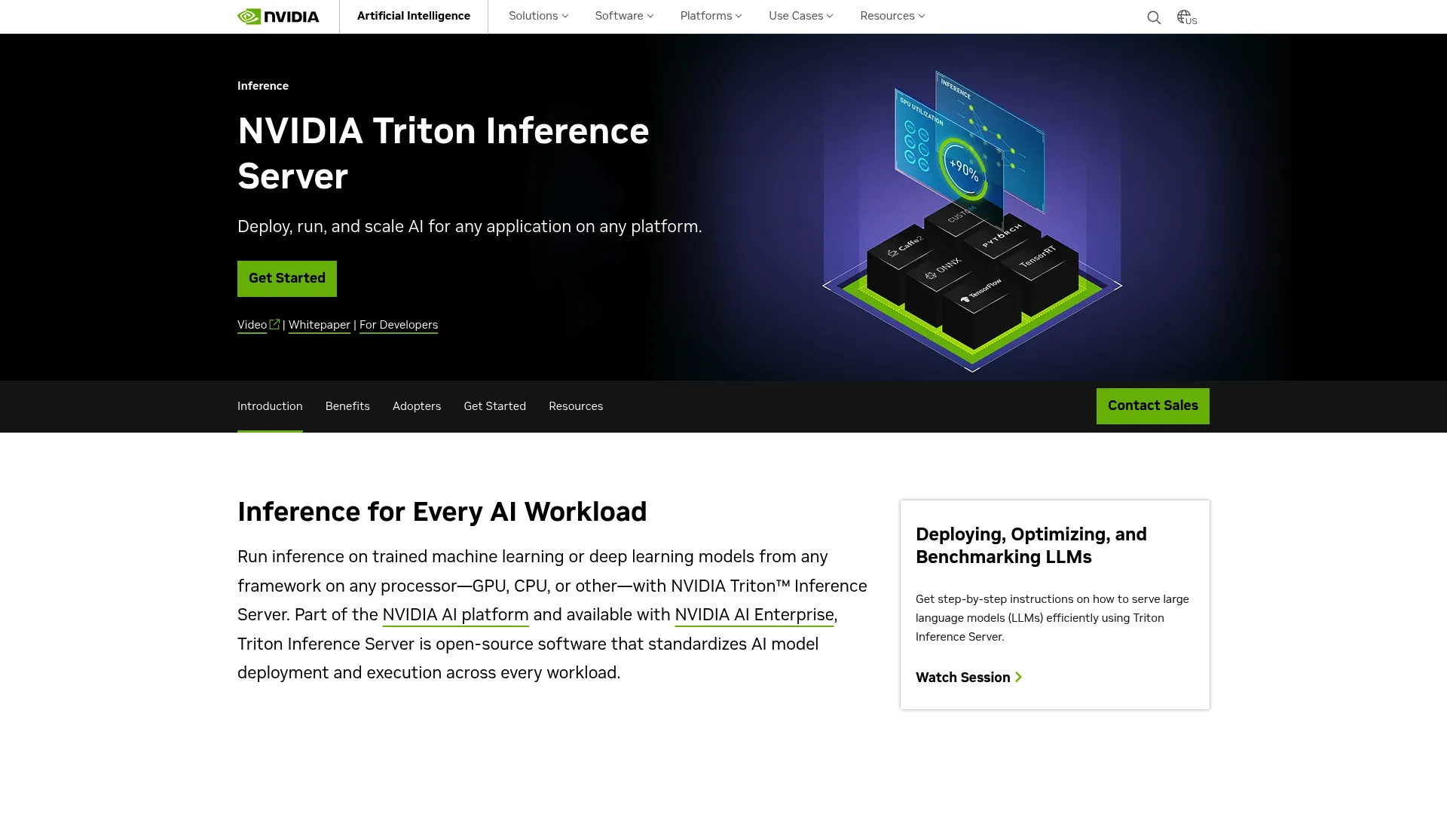The width and height of the screenshot is (1447, 814).
Task: Click the external link icon beside Video
Action: pyautogui.click(x=274, y=324)
